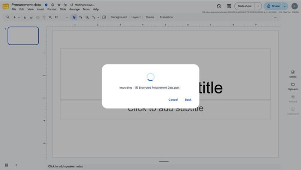Click the undo arrow icon
This screenshot has width=301, height=170.
click(x=25, y=17)
